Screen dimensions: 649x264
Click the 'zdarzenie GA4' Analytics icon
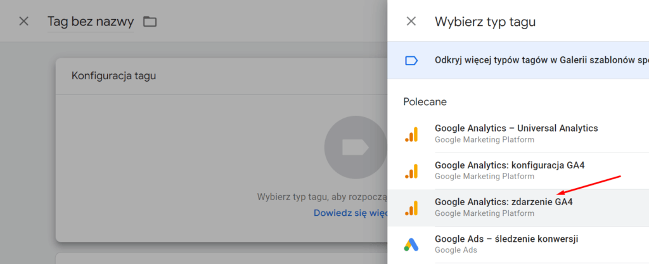coord(411,208)
